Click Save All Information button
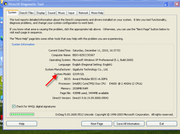 coord(129,124)
